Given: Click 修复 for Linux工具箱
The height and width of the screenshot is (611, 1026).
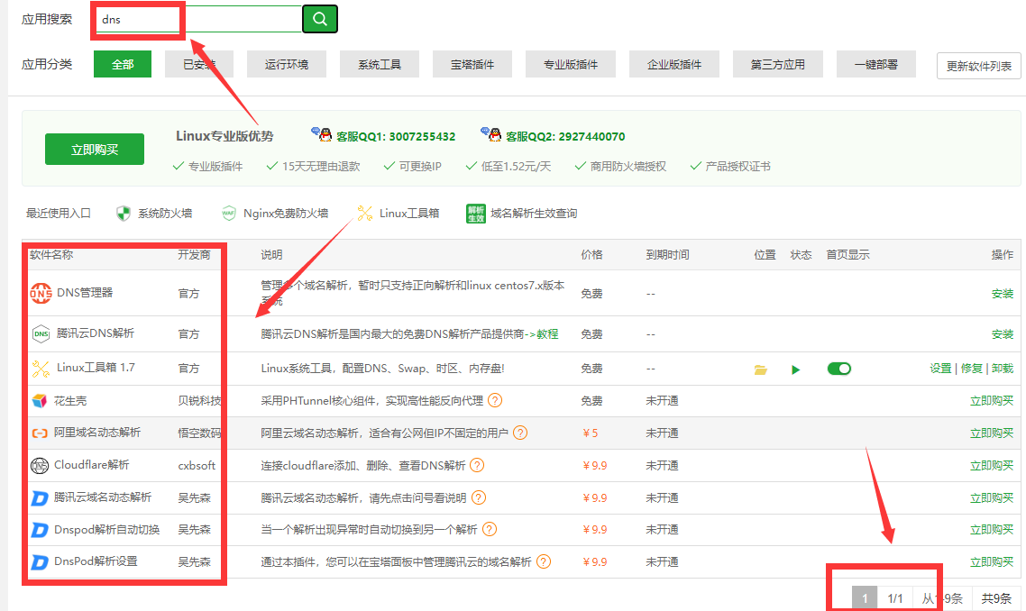Looking at the screenshot, I should (972, 369).
